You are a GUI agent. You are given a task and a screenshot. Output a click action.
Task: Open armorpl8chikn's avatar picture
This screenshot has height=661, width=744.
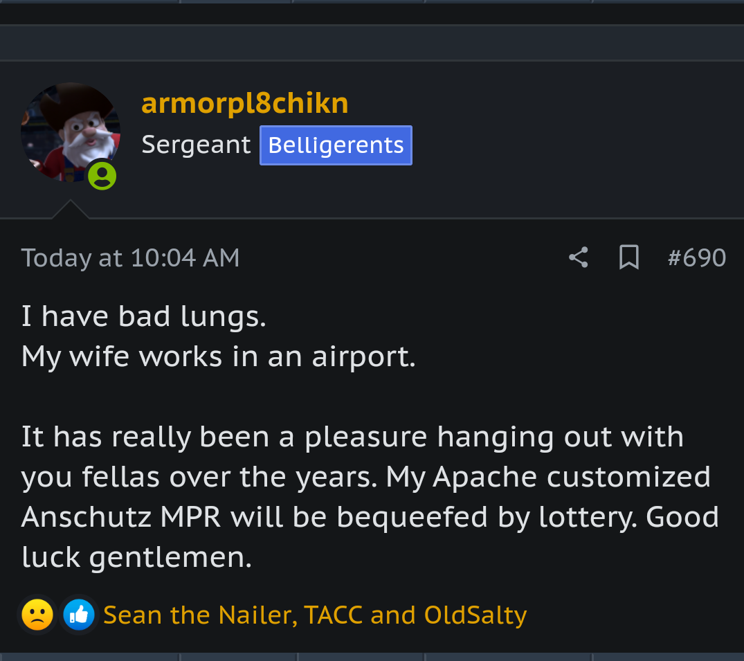(70, 132)
